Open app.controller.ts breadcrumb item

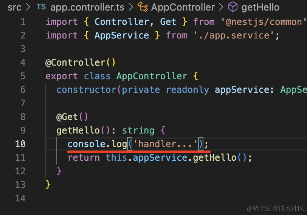click(x=87, y=8)
